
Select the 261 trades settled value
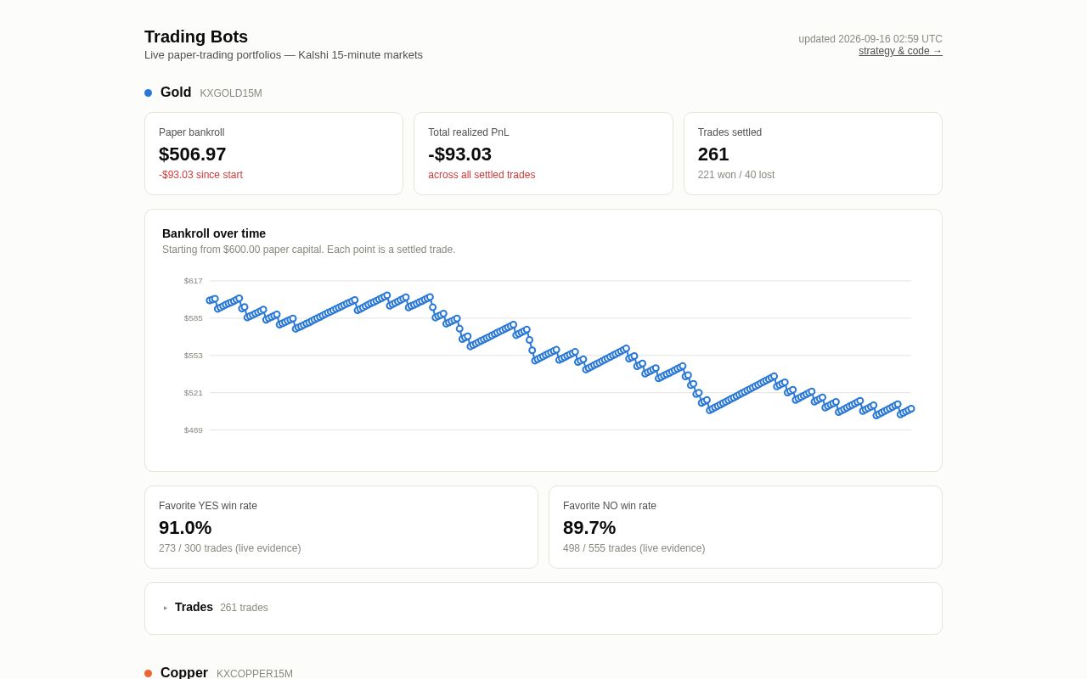coord(713,154)
